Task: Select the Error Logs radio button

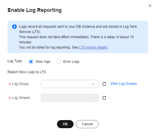Action: 59,62
